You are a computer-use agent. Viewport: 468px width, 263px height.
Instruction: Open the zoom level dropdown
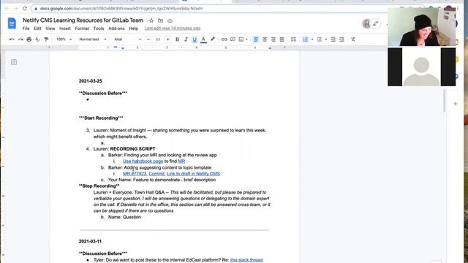(x=64, y=39)
